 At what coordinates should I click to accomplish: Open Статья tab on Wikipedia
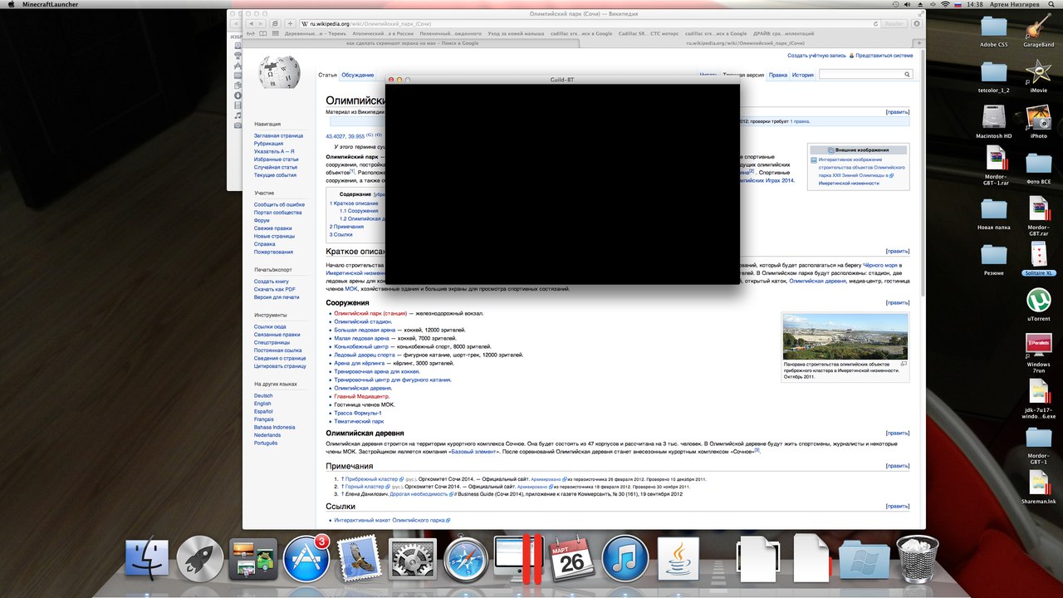328,75
